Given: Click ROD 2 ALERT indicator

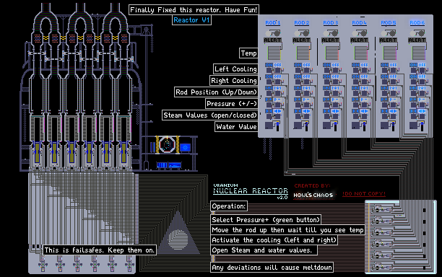Looking at the screenshot, I should click(301, 40).
